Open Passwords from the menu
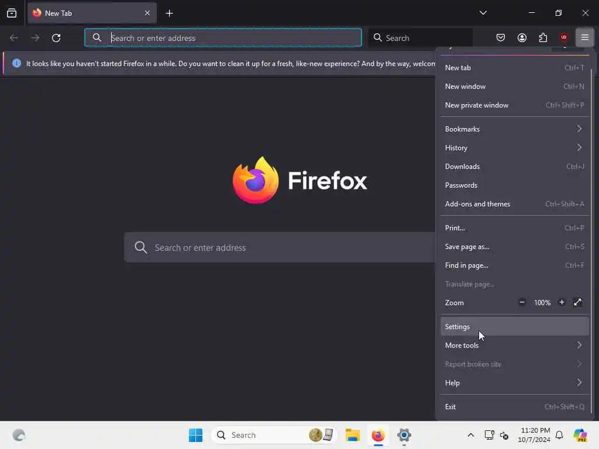Image resolution: width=599 pixels, height=449 pixels. click(x=514, y=185)
